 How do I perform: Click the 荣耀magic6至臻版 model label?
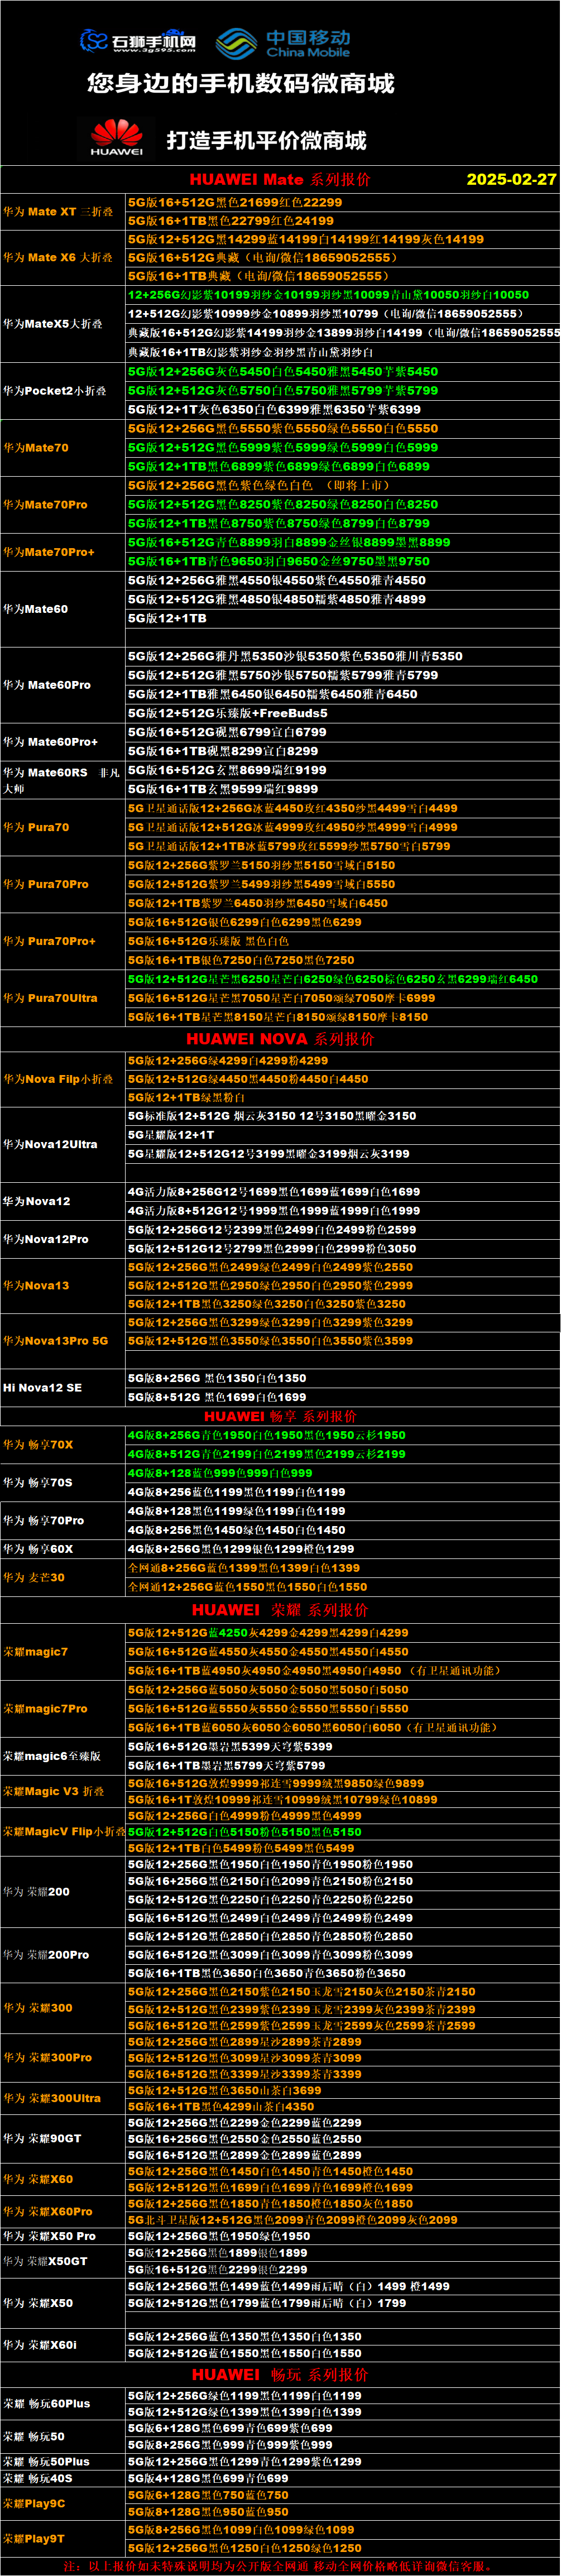point(51,1756)
